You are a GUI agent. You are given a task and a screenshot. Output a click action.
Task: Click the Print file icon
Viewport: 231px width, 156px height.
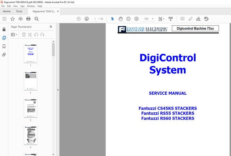(29, 19)
